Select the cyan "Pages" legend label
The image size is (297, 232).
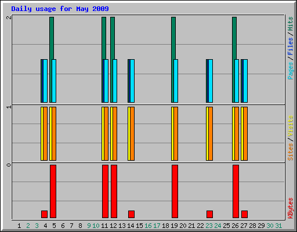(x=291, y=71)
